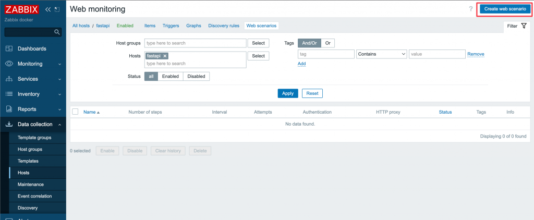Open Host groups in sidebar
The image size is (534, 220).
tap(30, 149)
